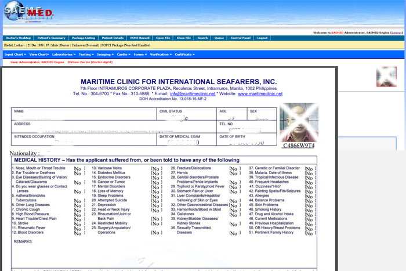Click the CIVIL STATUS field
406x271 pixels.
tap(186, 114)
